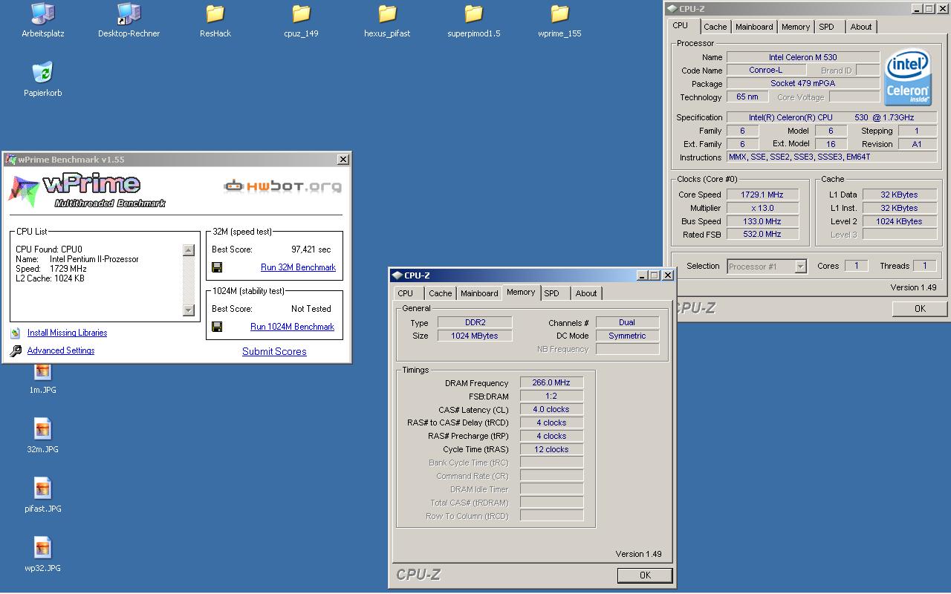Switch to Cache tab in CPU-Z Memory window
This screenshot has width=951, height=594.
click(441, 293)
